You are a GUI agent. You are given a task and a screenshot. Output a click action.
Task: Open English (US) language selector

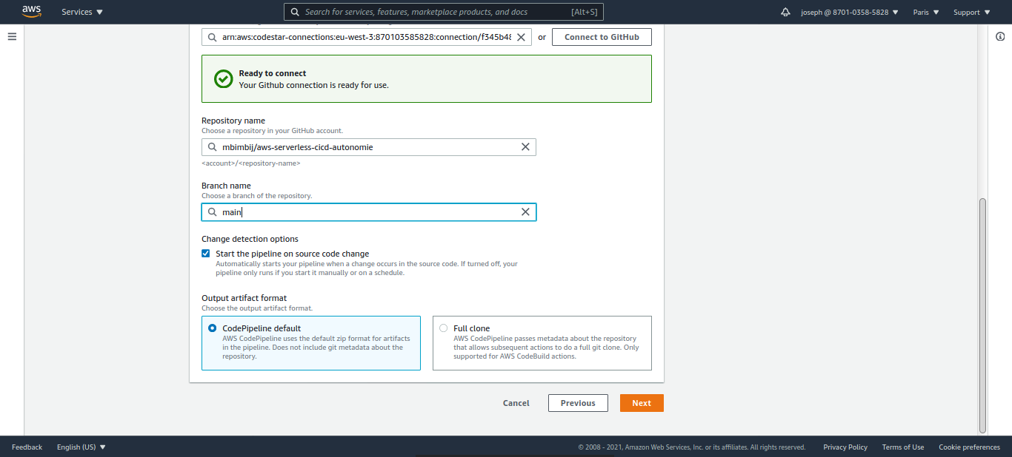[81, 447]
